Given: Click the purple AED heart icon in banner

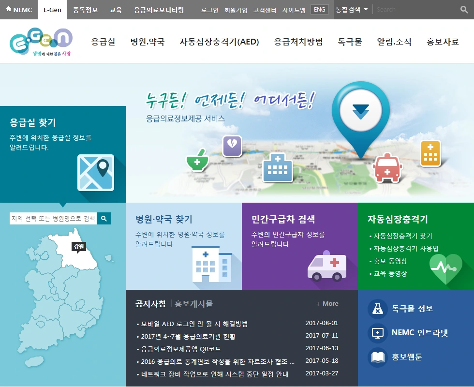Looking at the screenshot, I should (232, 146).
